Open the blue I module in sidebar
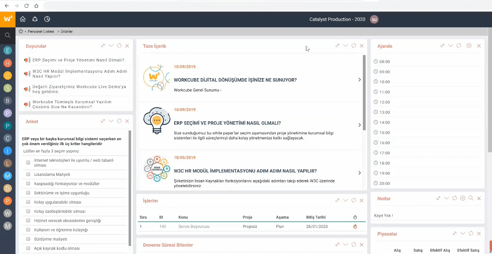The image size is (492, 254). (8, 151)
